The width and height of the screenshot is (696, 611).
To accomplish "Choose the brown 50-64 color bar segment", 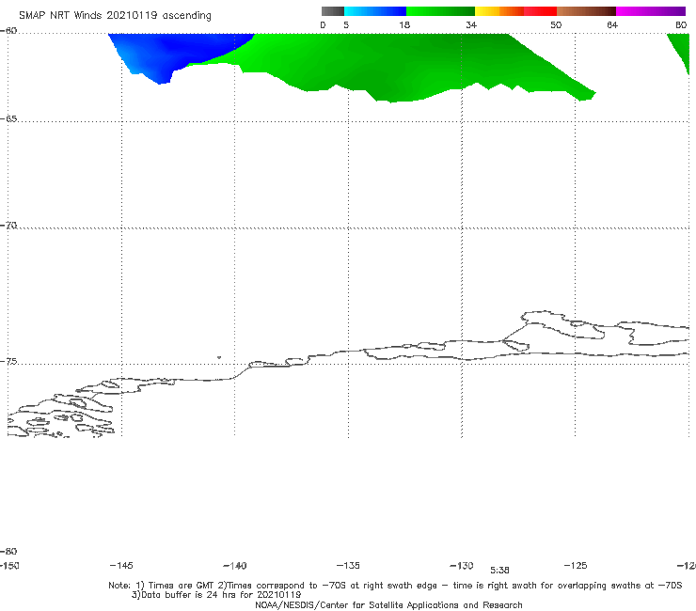I will click(586, 11).
